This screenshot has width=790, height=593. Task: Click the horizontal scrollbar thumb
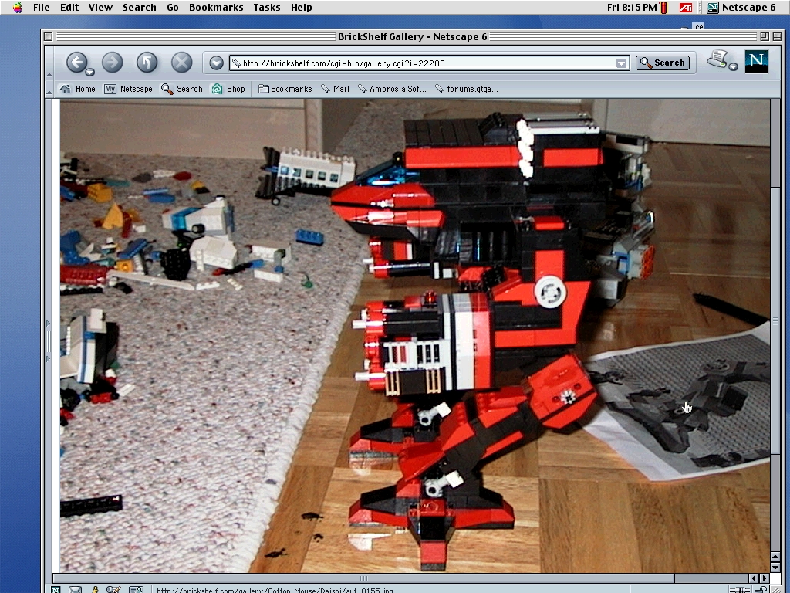363,578
